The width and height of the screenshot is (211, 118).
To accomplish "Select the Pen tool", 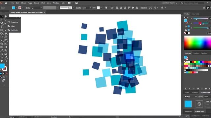I will coord(2,23).
